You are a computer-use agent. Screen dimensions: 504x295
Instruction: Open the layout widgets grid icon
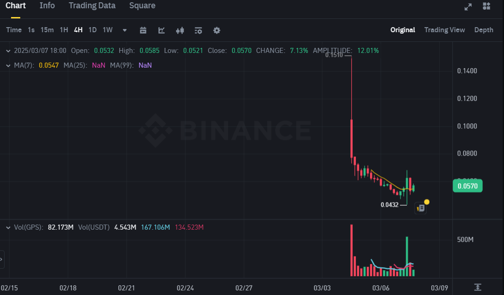click(x=487, y=6)
